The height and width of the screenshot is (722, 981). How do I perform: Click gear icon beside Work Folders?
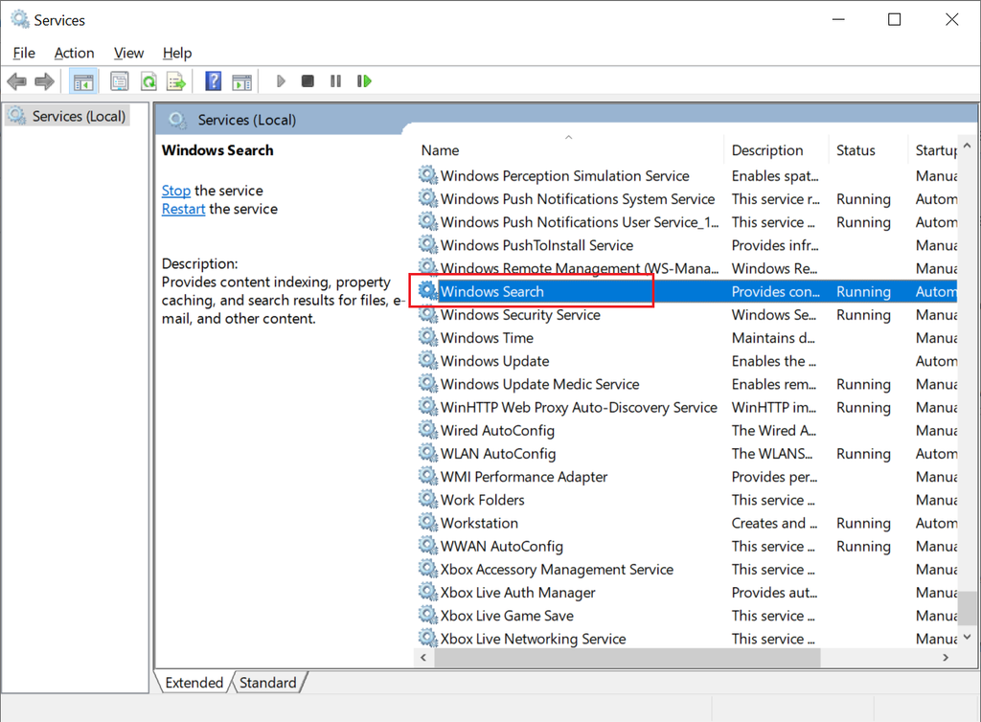coord(428,499)
